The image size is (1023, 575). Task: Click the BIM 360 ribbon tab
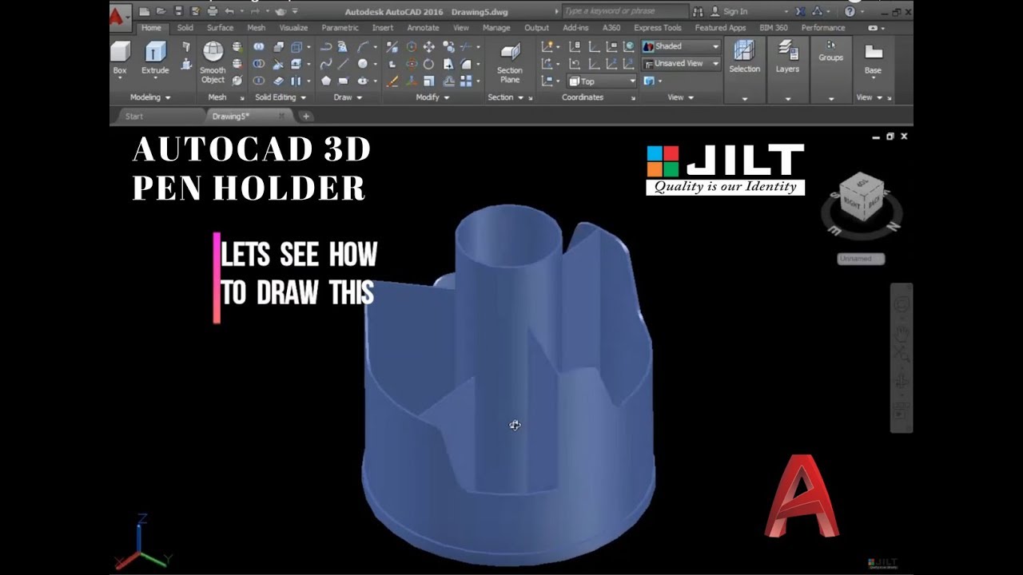(774, 28)
